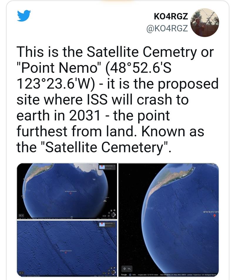
Task: Click the 100% loading indicator in right image
Action: [x=132, y=275]
